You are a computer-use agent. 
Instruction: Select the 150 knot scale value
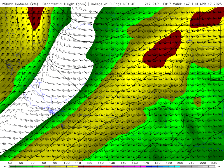123,163
